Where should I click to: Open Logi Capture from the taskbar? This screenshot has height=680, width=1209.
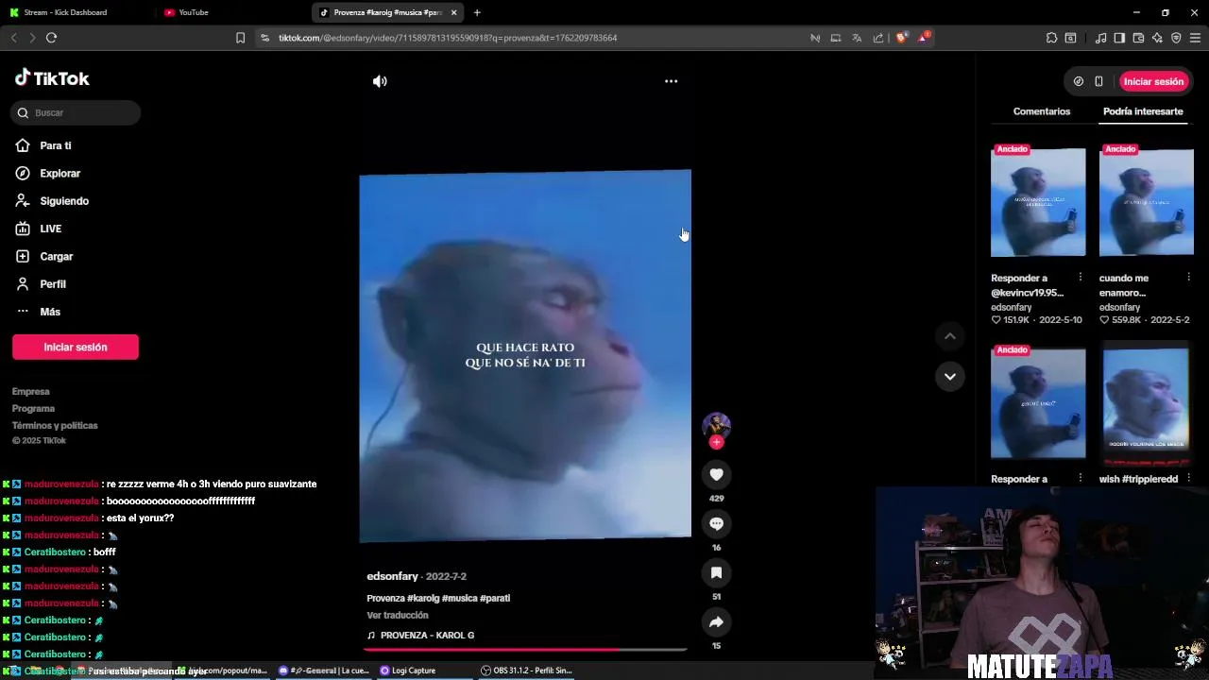(408, 671)
